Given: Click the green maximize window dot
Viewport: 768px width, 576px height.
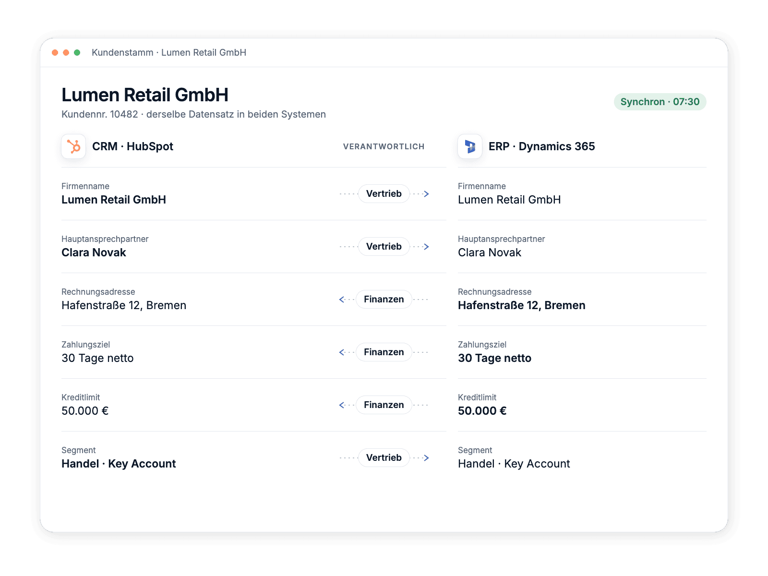Looking at the screenshot, I should point(77,52).
